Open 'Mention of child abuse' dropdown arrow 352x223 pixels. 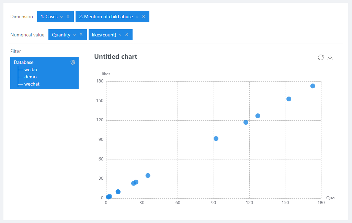(x=137, y=16)
